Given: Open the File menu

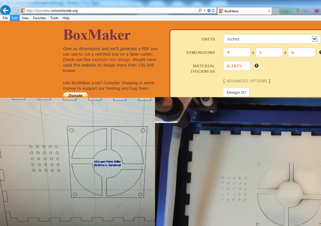Looking at the screenshot, I should (x=5, y=18).
